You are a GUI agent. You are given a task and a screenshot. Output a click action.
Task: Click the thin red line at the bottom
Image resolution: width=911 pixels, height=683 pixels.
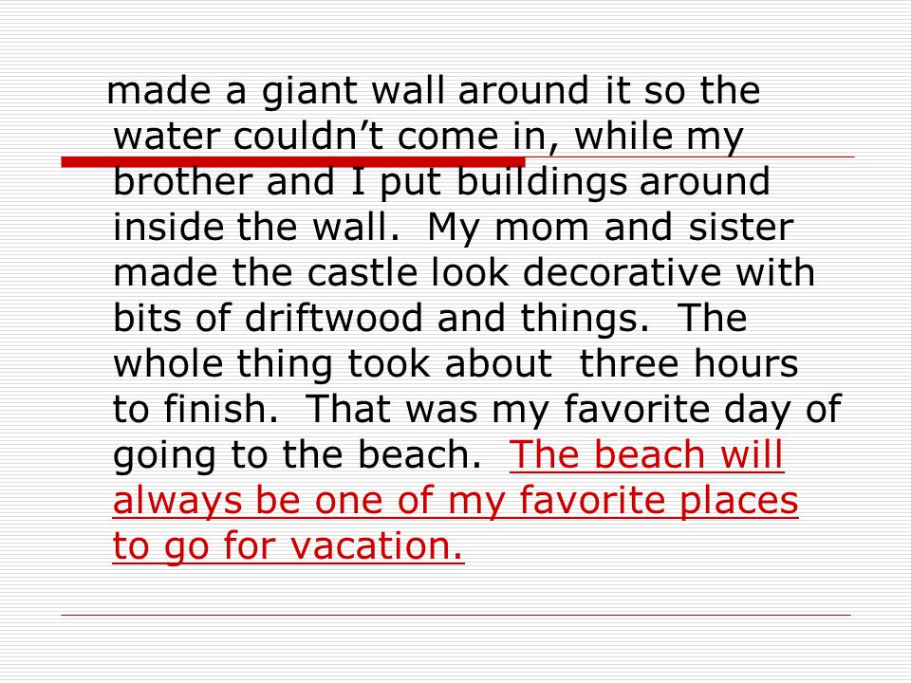(456, 615)
